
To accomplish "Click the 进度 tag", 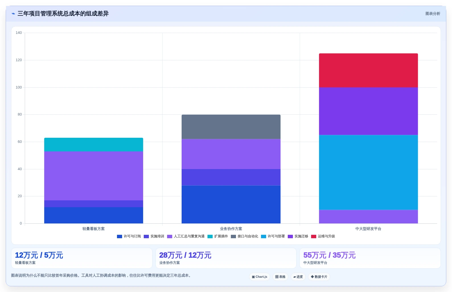I will [298, 277].
